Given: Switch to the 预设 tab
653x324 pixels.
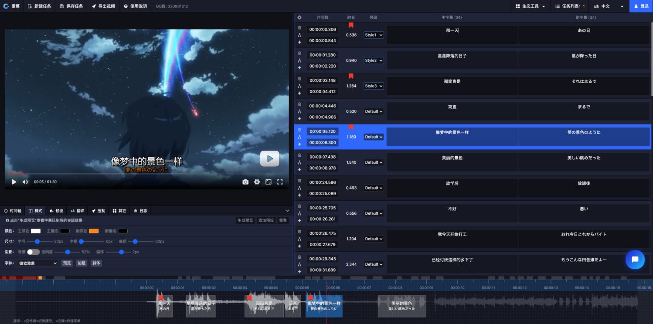Looking at the screenshot, I should pos(57,211).
